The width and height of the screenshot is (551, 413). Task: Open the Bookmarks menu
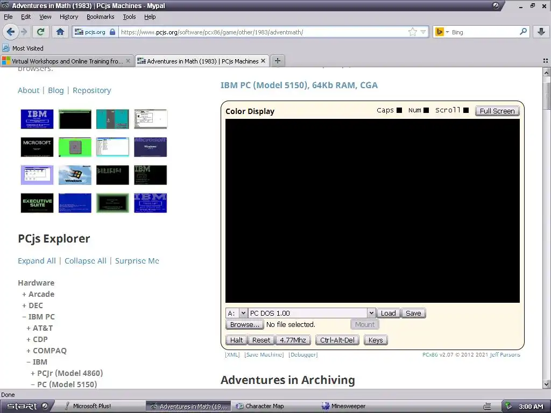click(x=101, y=17)
